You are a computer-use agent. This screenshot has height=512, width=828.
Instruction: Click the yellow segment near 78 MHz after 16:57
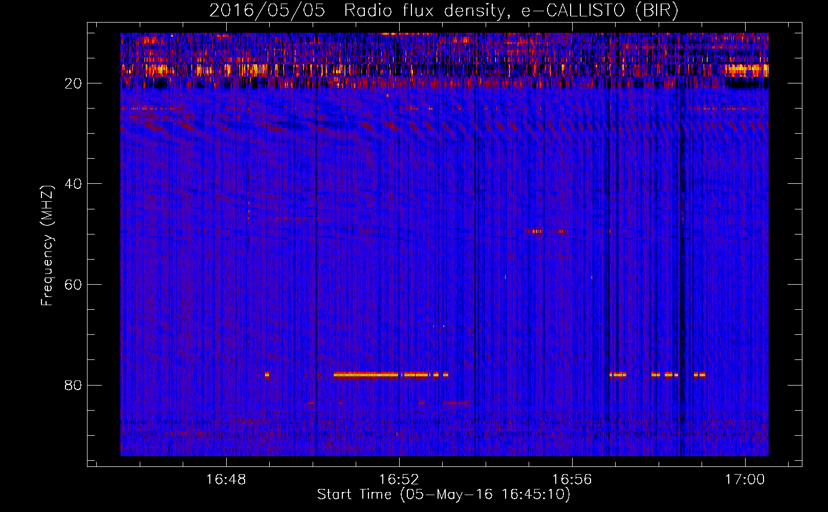[x=618, y=374]
